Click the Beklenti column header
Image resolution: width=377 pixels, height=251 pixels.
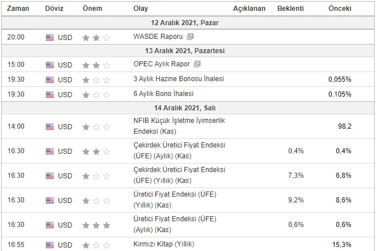(x=290, y=9)
